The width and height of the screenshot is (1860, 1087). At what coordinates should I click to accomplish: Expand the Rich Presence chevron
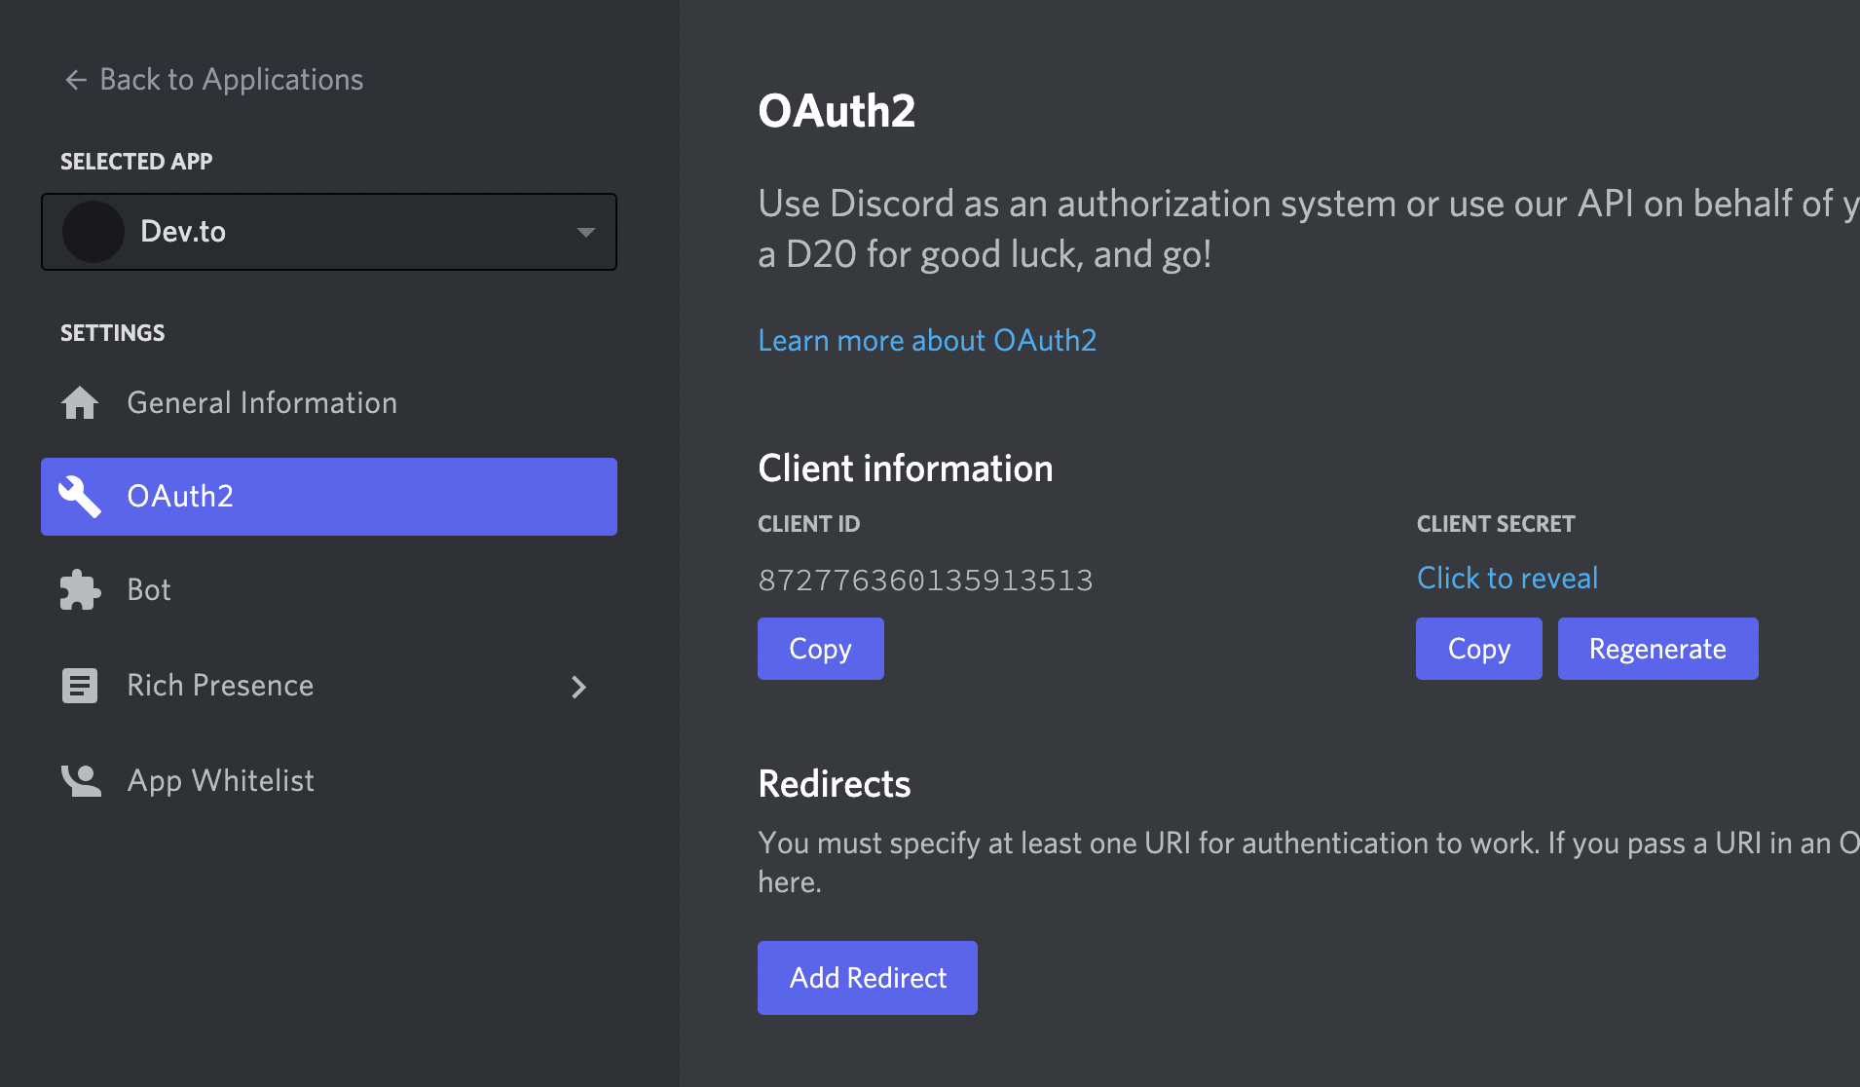[x=579, y=687]
